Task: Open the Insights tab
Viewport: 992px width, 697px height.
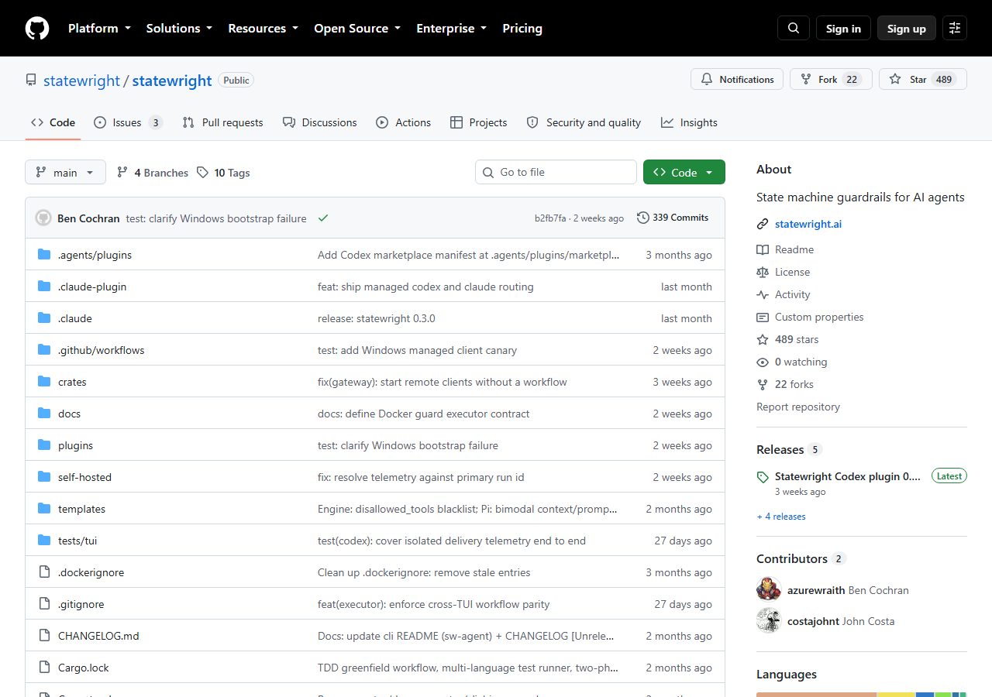Action: 689,122
